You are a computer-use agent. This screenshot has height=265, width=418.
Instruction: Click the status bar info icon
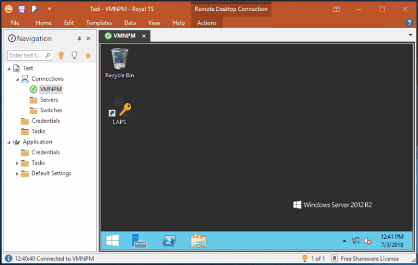[9, 258]
